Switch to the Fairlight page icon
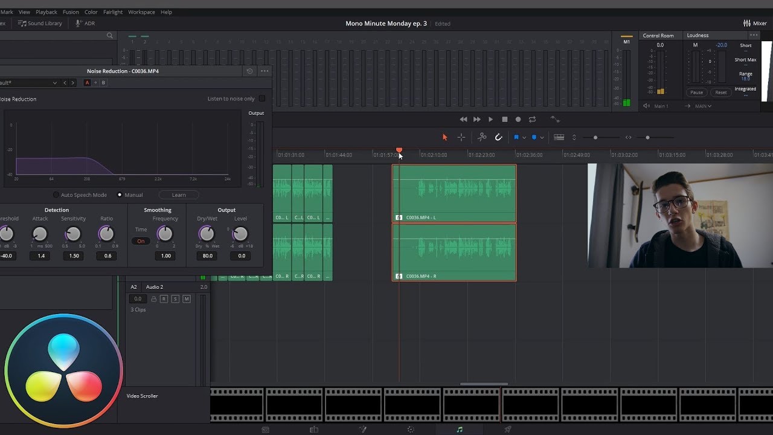This screenshot has height=435, width=773. click(460, 430)
